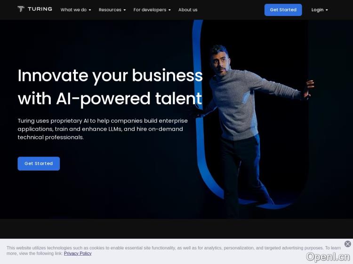Click the Get Started button in header

tap(283, 10)
